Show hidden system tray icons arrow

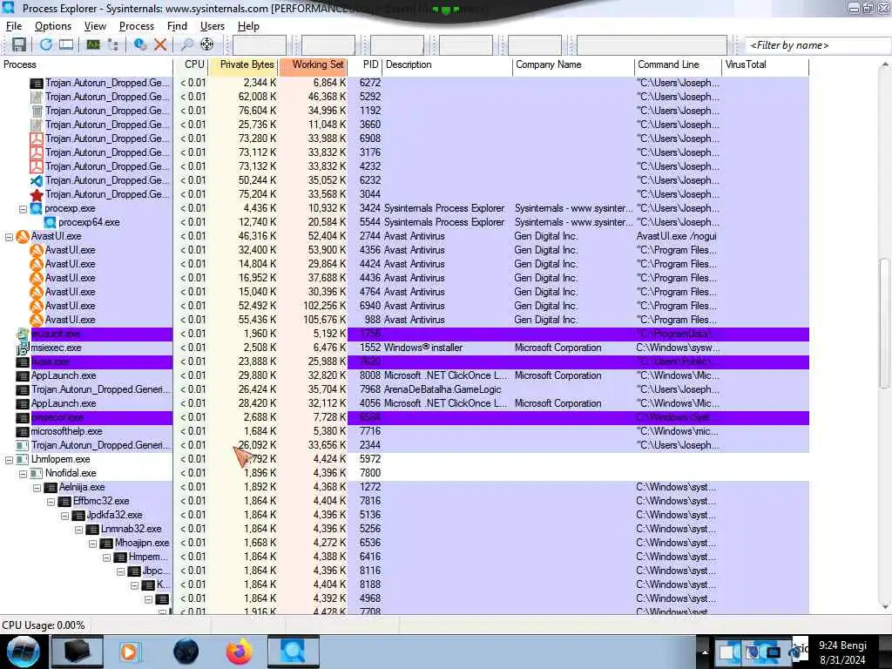tap(704, 652)
